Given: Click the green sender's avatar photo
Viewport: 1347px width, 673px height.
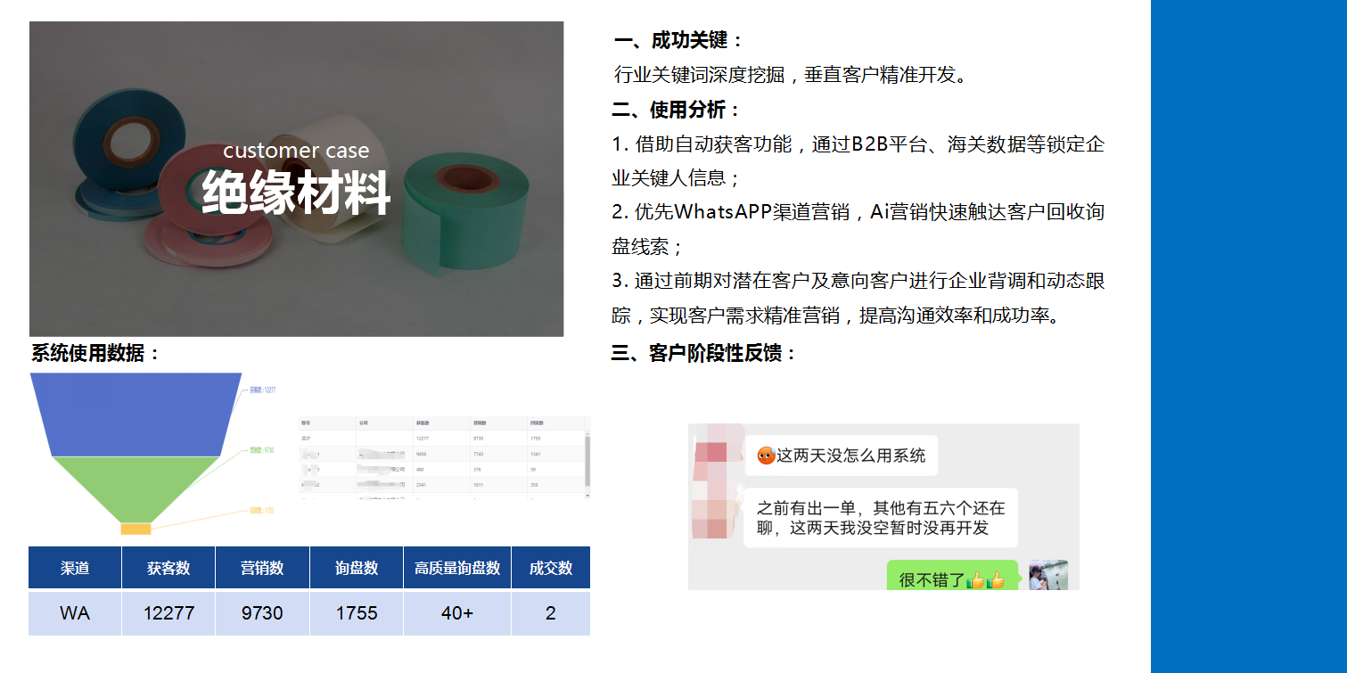Looking at the screenshot, I should coord(1048,575).
